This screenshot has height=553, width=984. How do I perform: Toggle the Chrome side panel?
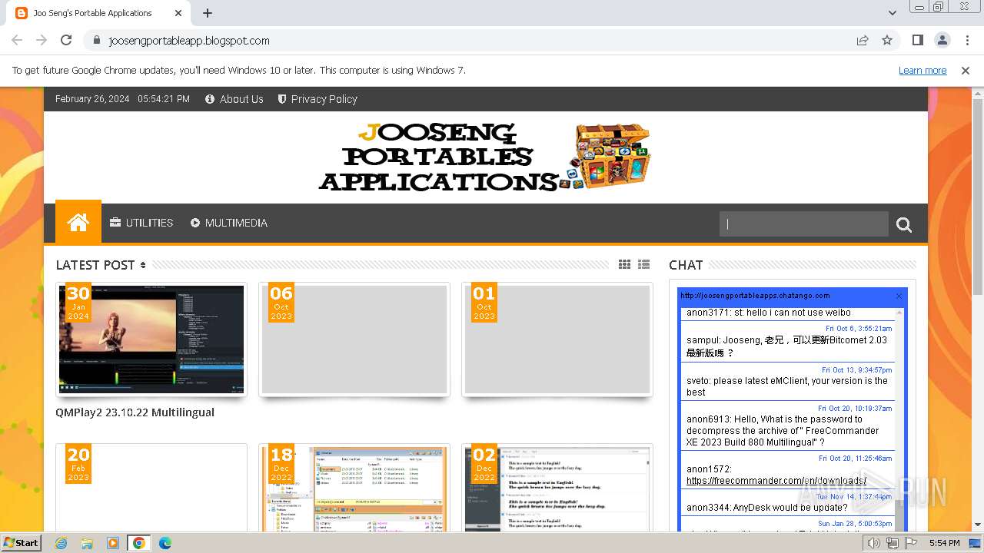pyautogui.click(x=917, y=40)
